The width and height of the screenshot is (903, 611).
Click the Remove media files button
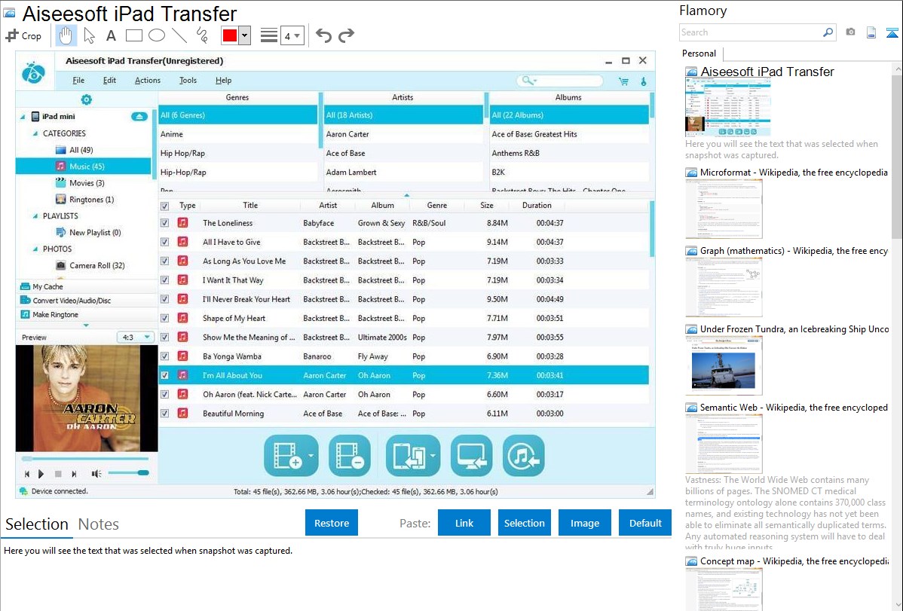[350, 456]
